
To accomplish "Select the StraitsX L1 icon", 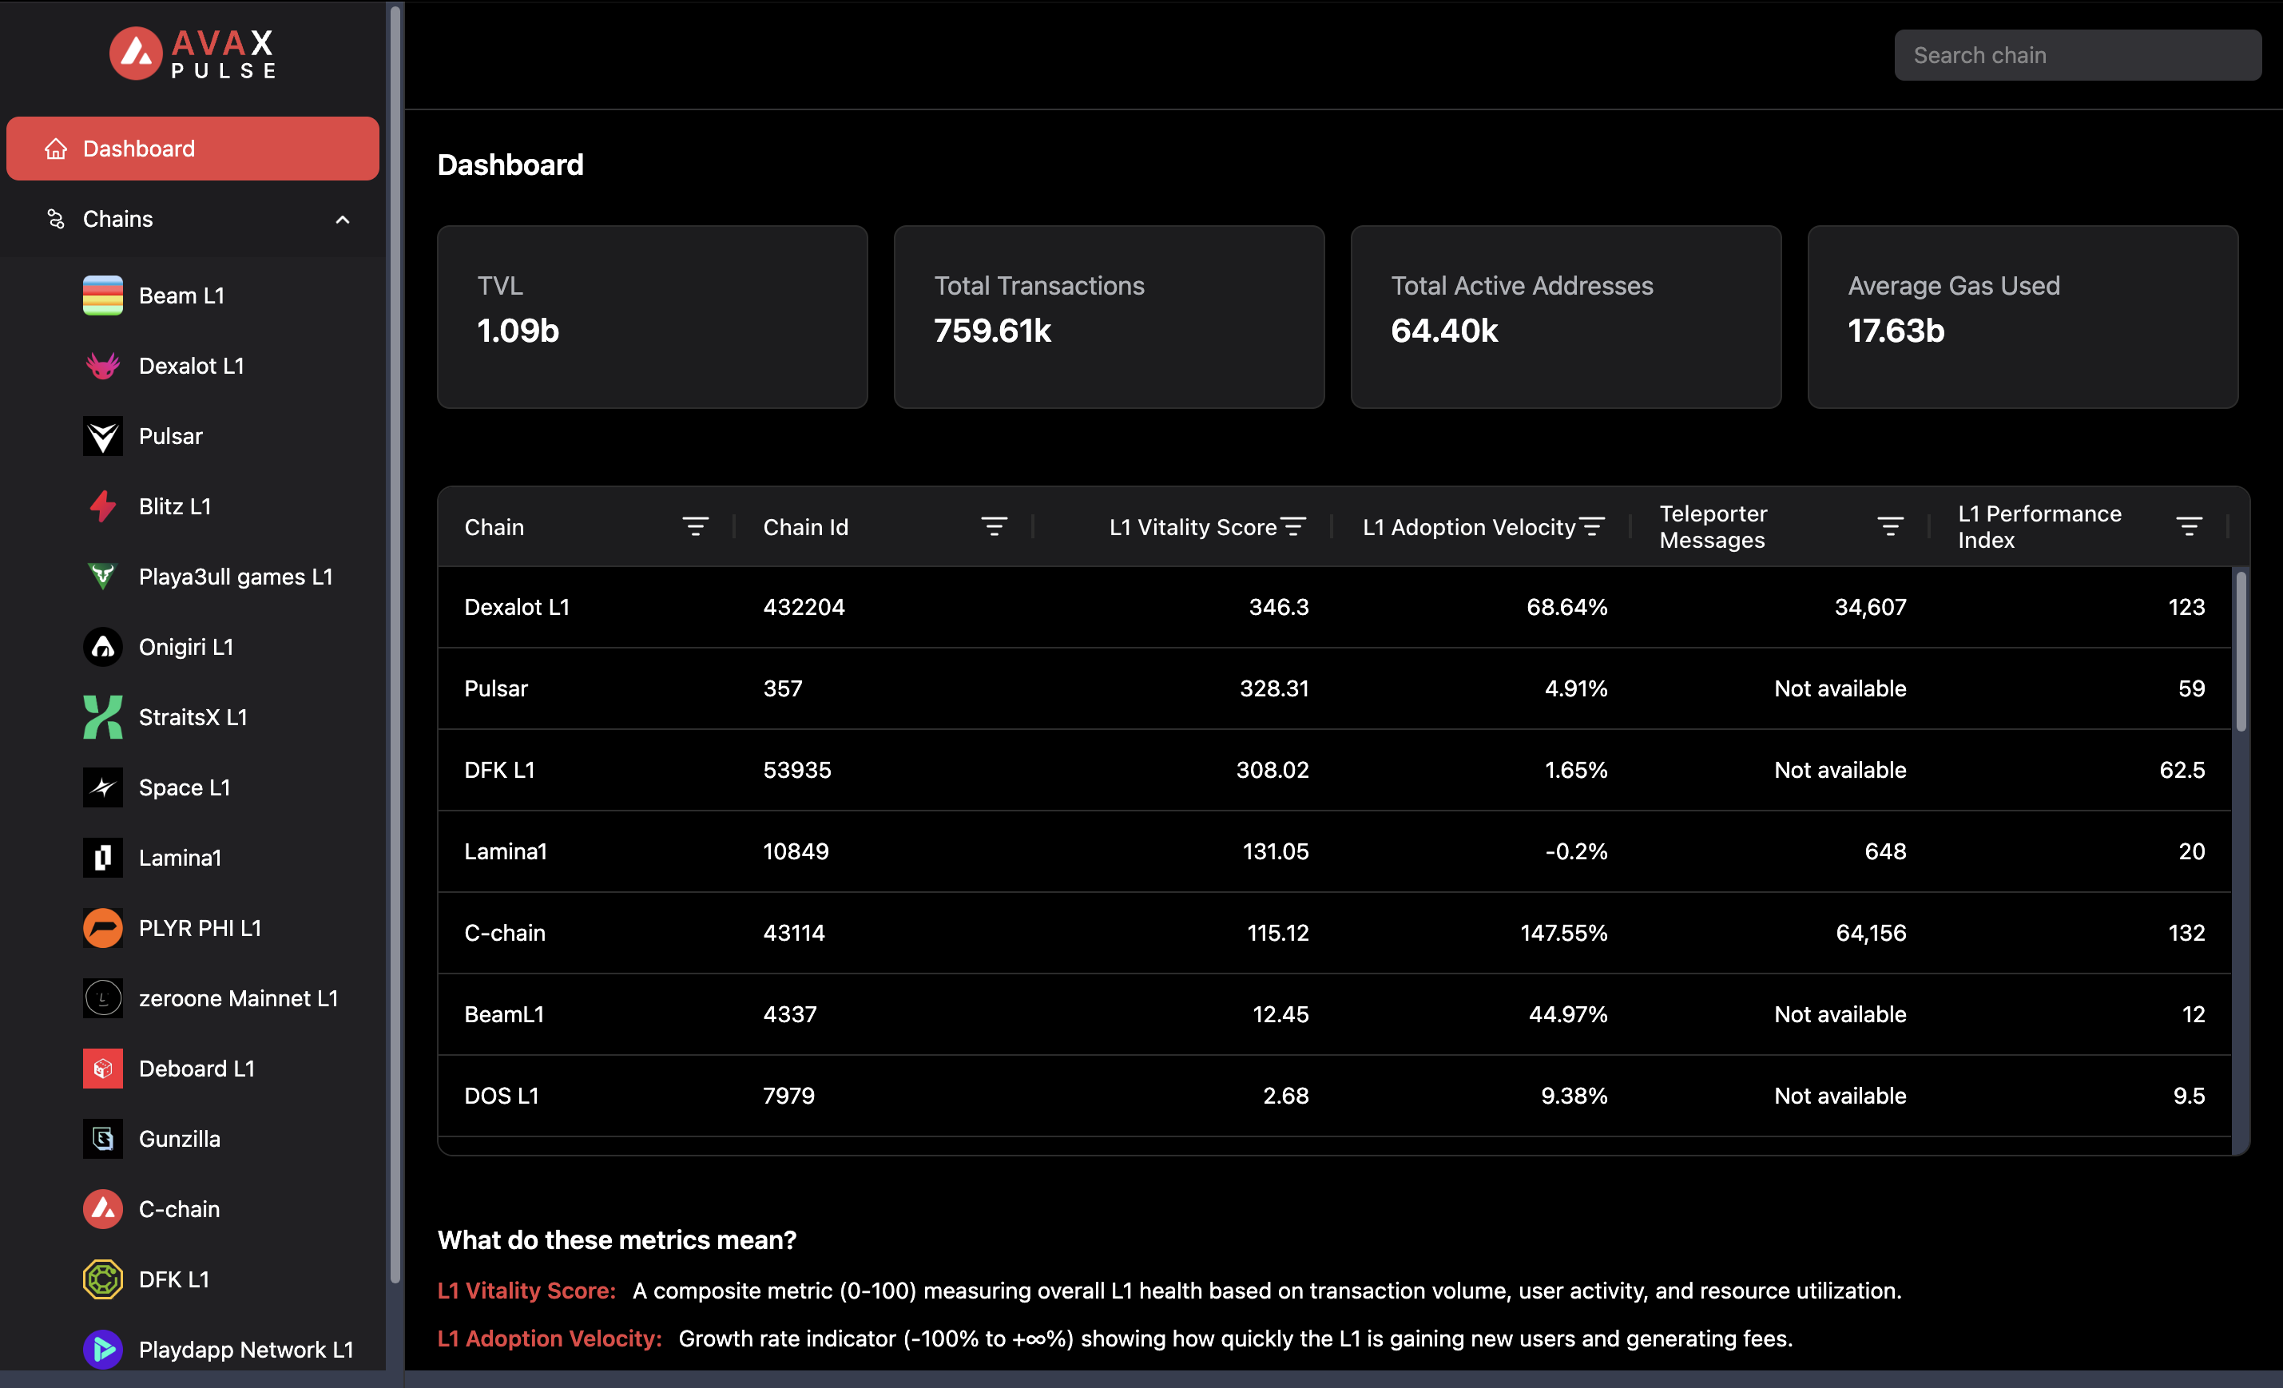I will [x=103, y=717].
